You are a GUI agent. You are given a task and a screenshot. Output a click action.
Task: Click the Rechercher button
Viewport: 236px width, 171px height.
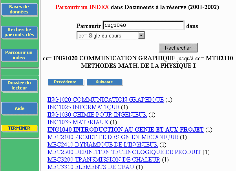tap(178, 48)
